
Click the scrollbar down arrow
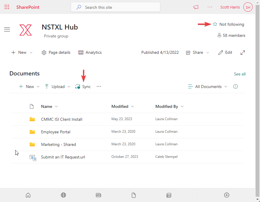point(258,200)
